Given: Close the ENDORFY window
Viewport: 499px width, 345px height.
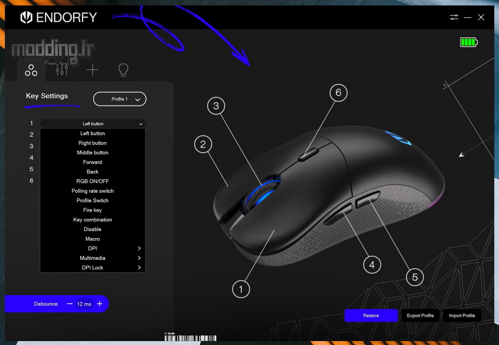Looking at the screenshot, I should (x=481, y=17).
